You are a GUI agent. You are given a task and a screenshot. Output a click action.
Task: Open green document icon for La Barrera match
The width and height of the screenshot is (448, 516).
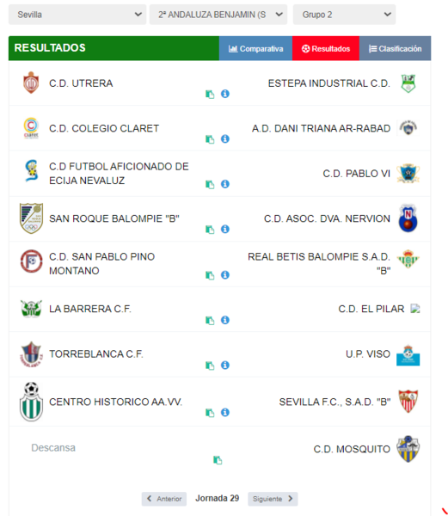point(210,320)
